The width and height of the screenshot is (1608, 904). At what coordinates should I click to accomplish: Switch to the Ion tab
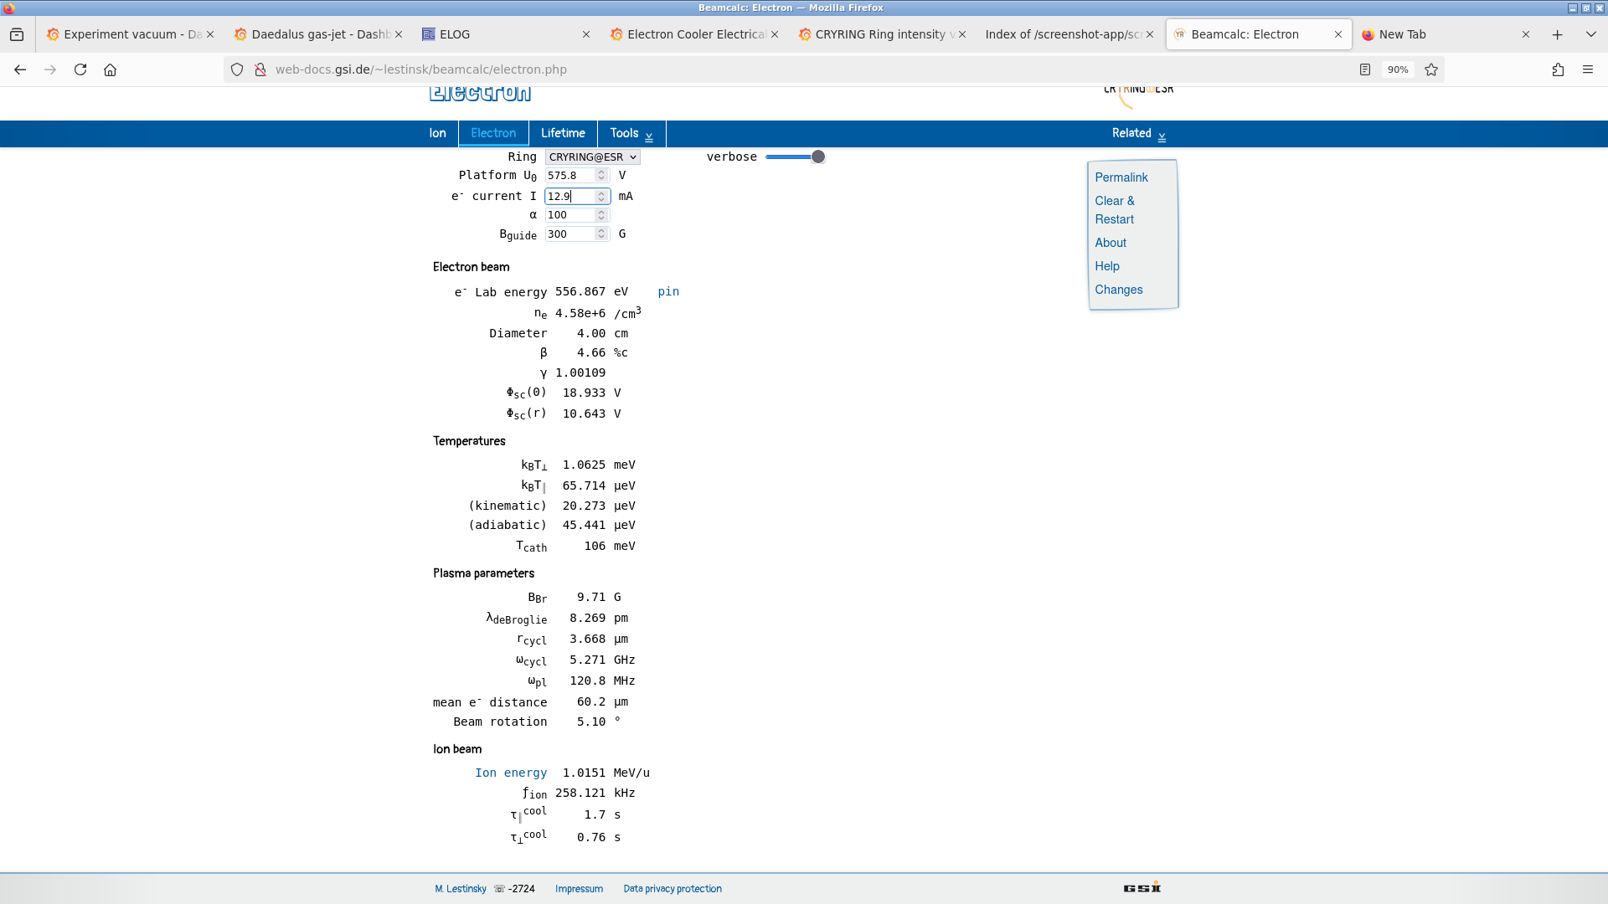tap(437, 133)
